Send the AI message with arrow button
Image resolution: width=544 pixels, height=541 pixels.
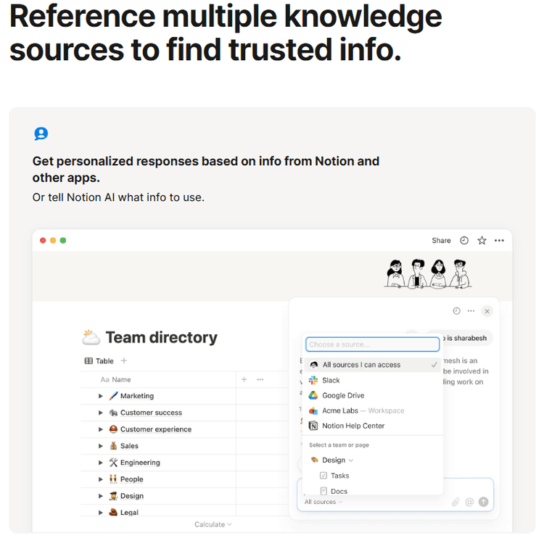click(x=484, y=502)
